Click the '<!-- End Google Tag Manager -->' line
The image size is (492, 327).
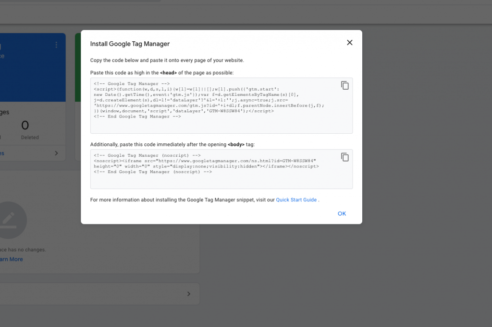[x=137, y=117]
